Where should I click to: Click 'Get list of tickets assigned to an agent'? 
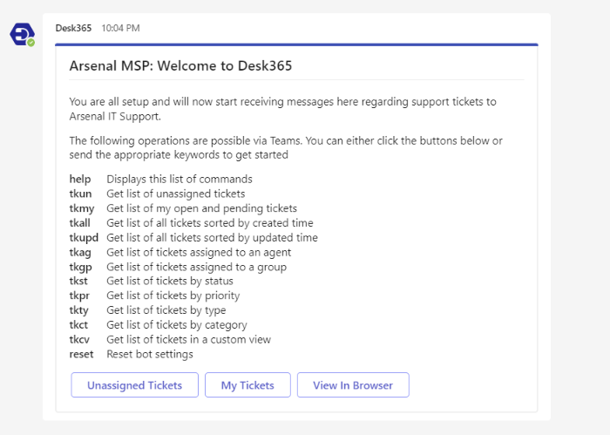(199, 253)
